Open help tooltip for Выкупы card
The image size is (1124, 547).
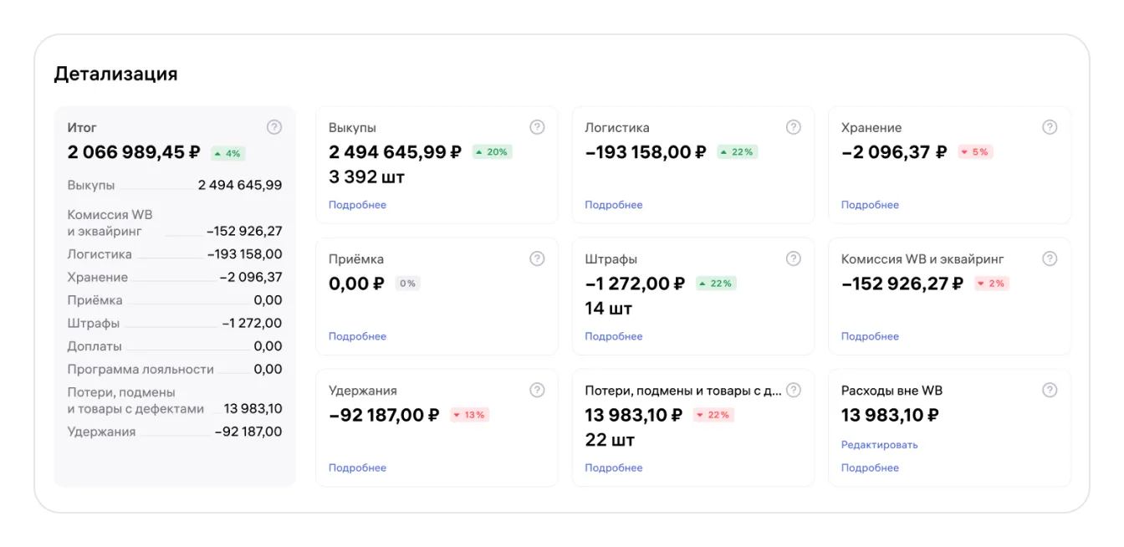tap(537, 127)
